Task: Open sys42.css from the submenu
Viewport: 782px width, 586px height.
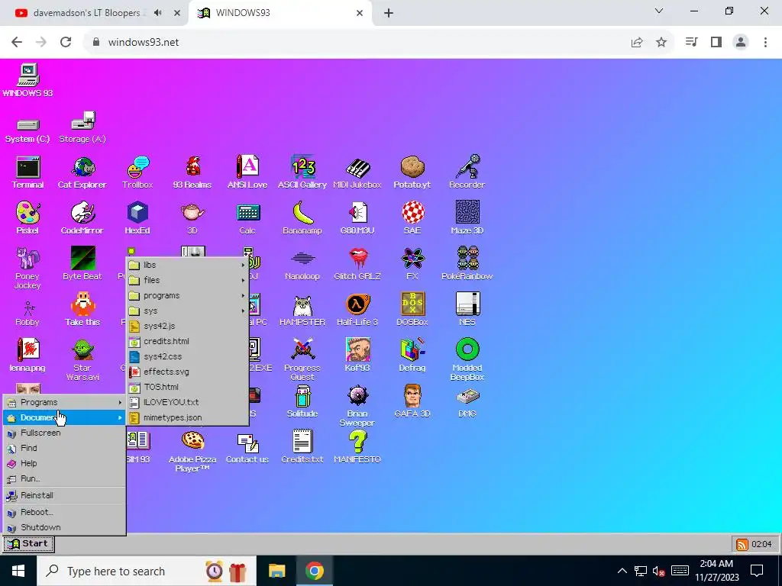Action: 187,357
